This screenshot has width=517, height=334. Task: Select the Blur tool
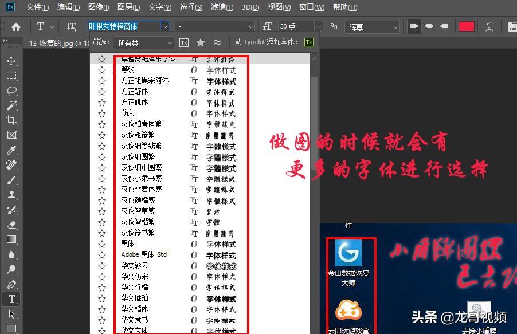coord(11,254)
